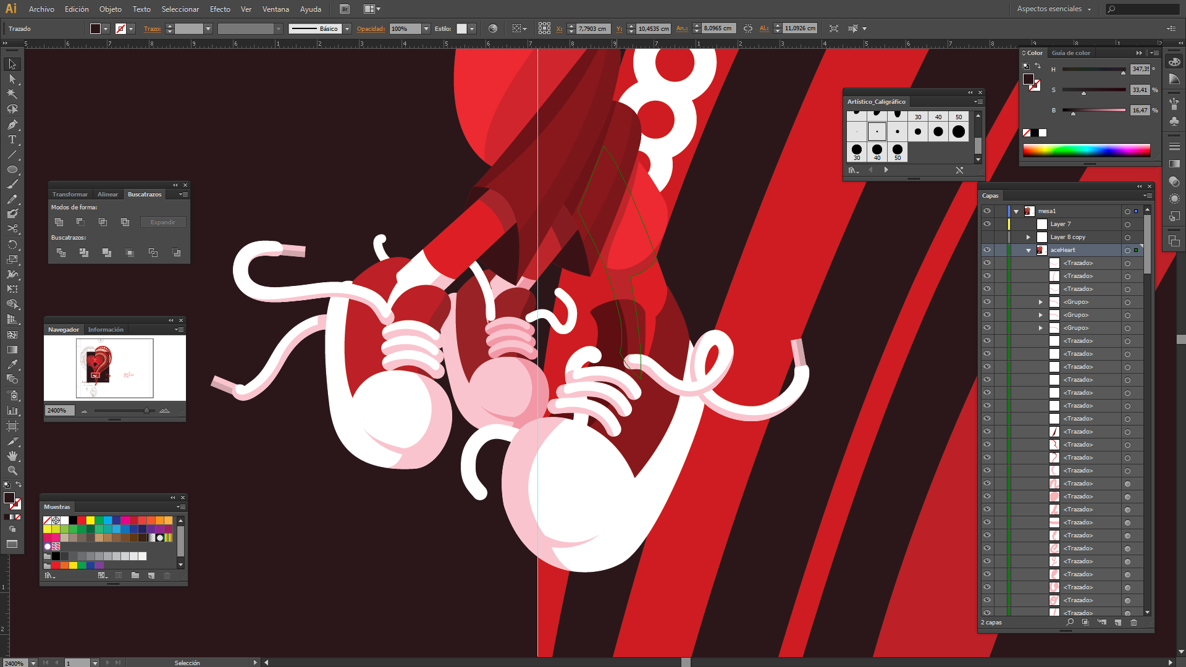Switch to the Alinear tab

pos(107,194)
